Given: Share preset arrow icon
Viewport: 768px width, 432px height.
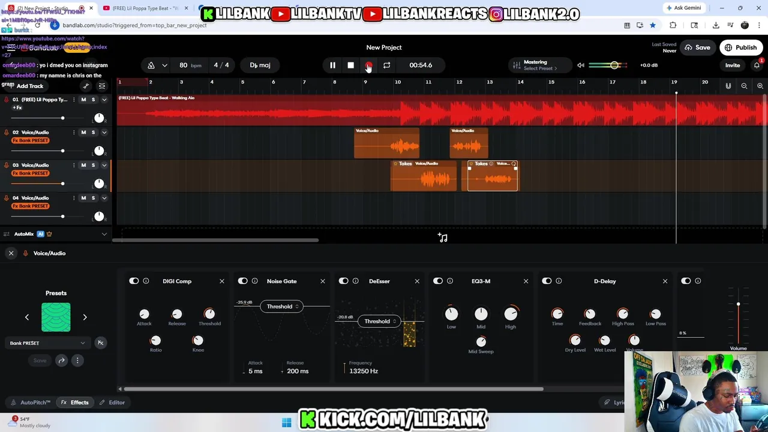Looking at the screenshot, I should click(x=61, y=361).
